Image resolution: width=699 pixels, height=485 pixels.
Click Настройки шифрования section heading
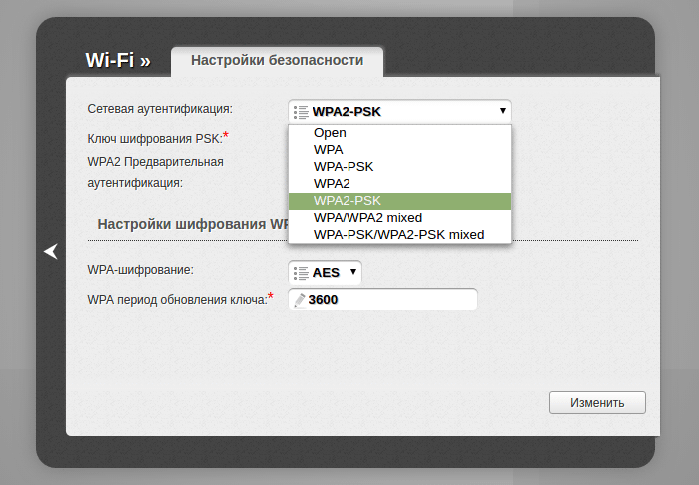(x=193, y=224)
